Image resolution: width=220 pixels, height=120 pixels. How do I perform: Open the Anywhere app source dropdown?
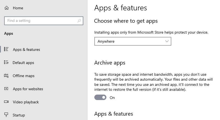[x=133, y=41]
